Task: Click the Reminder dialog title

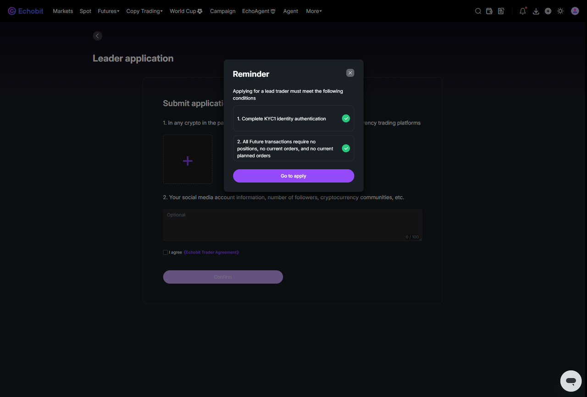Action: (x=251, y=74)
